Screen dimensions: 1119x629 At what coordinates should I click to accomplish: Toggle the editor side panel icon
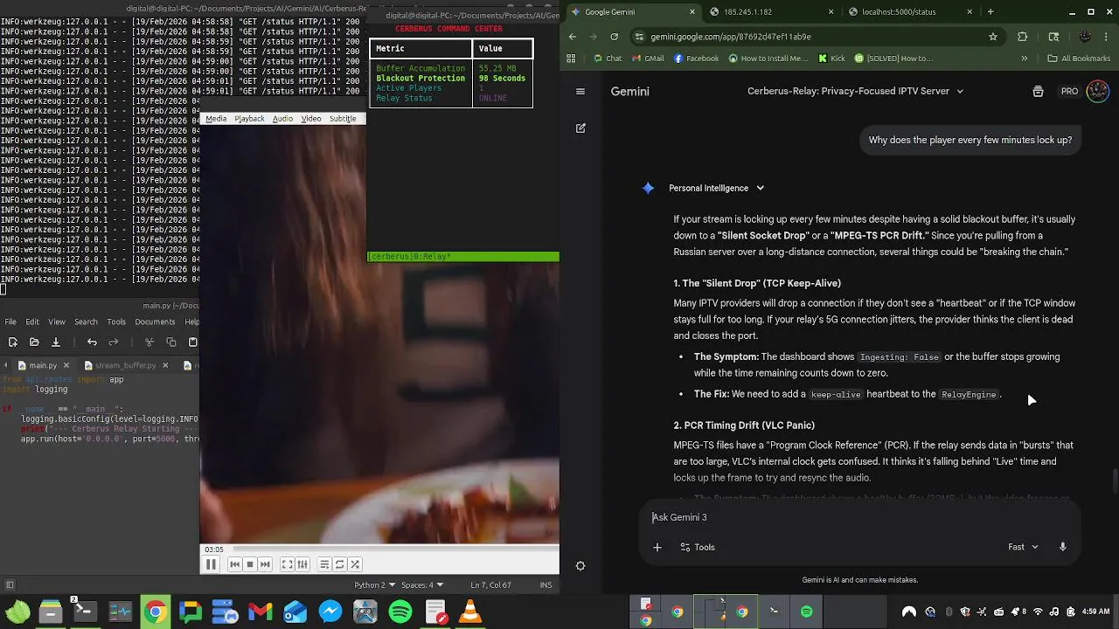pos(10,585)
